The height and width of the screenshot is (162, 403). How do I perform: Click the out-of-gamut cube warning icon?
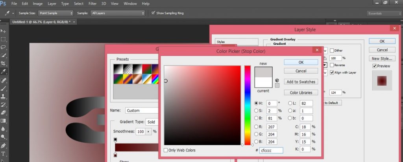coord(277,80)
